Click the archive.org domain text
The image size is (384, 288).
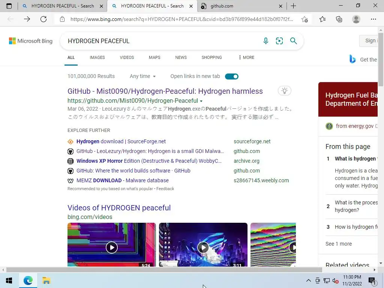(x=246, y=161)
